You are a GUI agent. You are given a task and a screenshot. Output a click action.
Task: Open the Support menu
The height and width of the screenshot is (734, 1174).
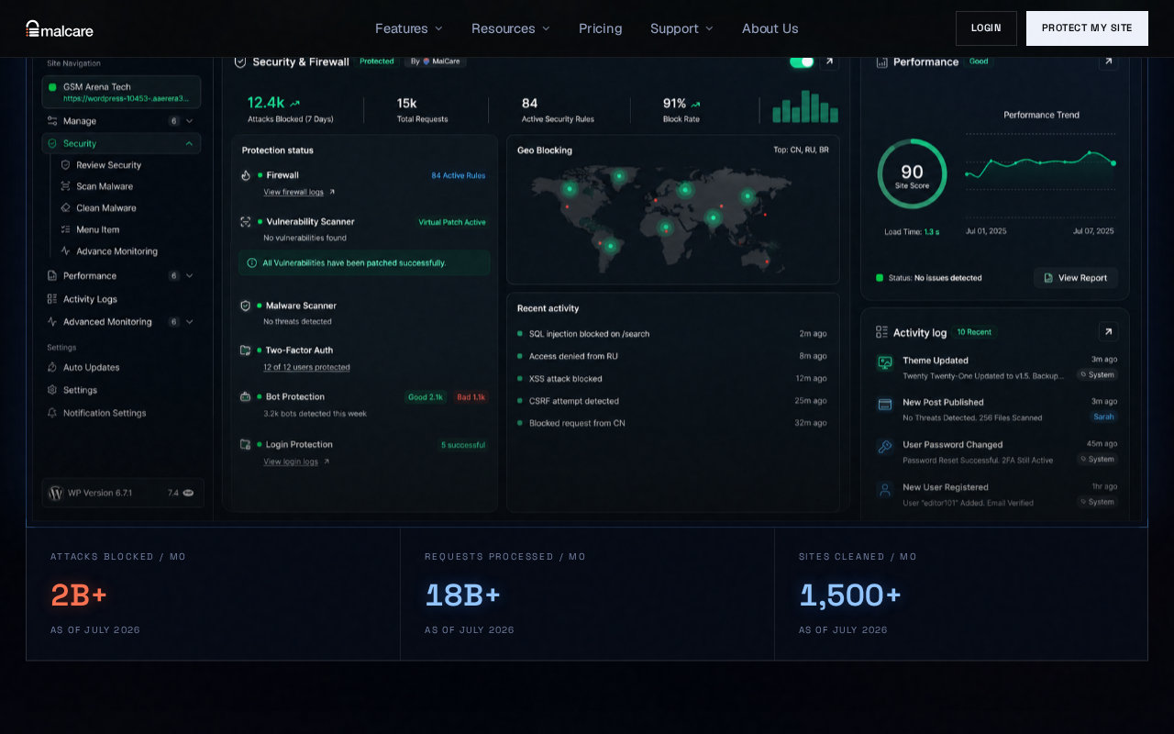click(681, 28)
